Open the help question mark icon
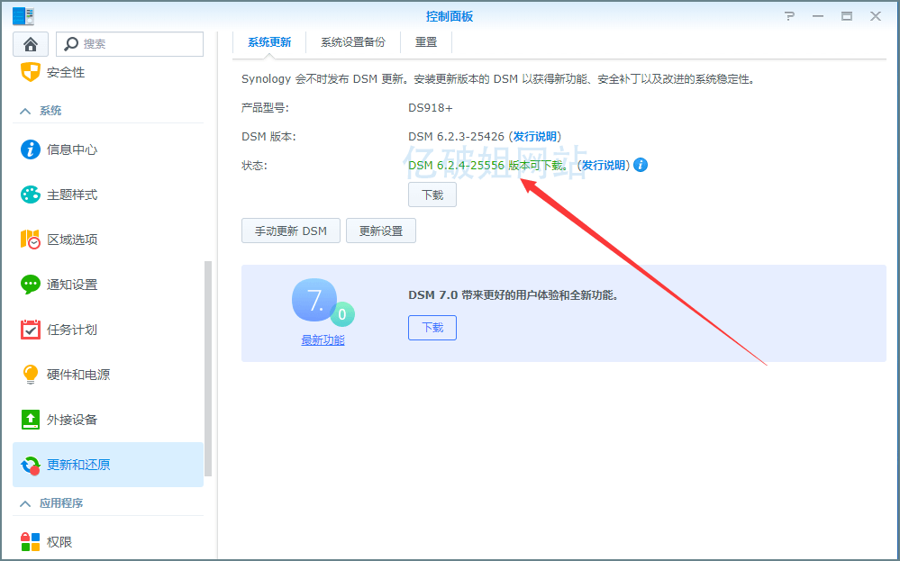Image resolution: width=900 pixels, height=561 pixels. (790, 16)
